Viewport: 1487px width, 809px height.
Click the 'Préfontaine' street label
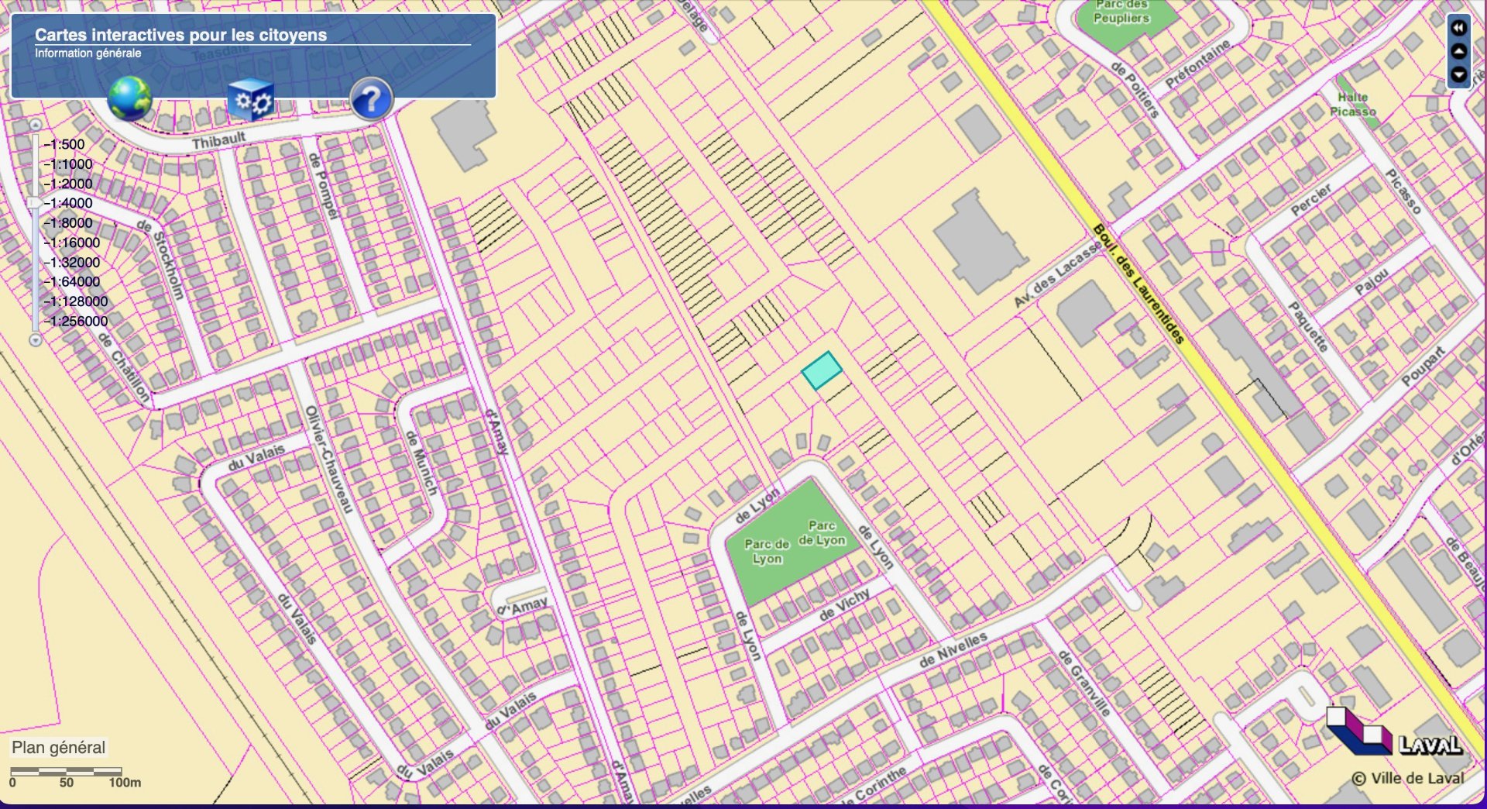pos(1198,64)
